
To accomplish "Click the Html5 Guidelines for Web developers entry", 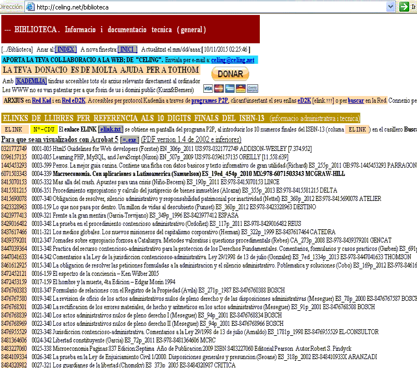I will point(172,149).
